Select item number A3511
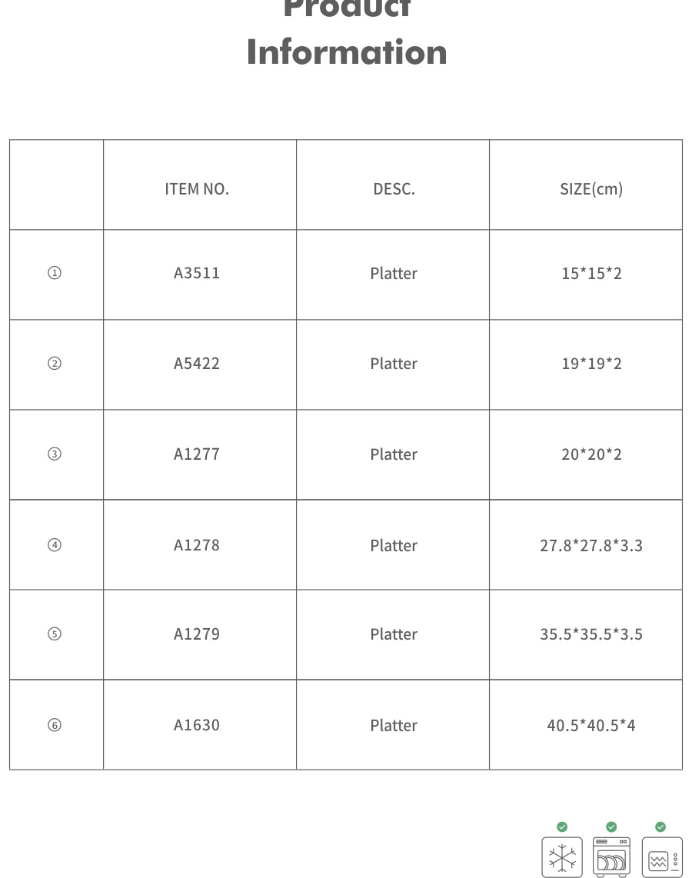The width and height of the screenshot is (692, 878). [x=197, y=273]
